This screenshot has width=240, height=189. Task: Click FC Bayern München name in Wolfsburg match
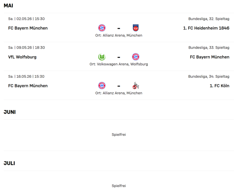click(210, 57)
